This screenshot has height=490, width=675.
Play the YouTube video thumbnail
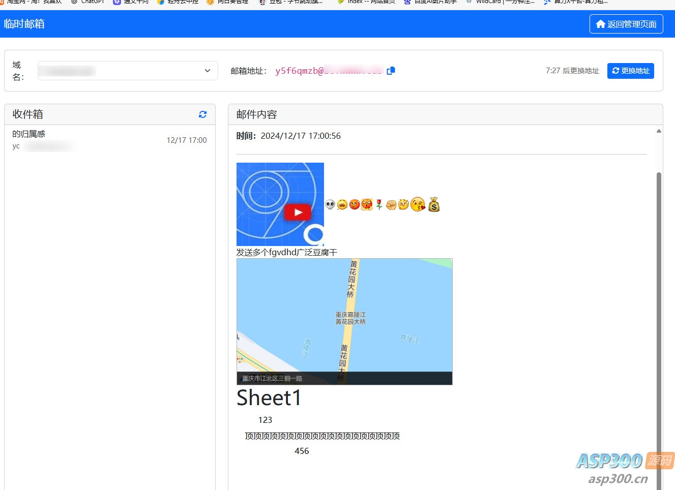click(298, 212)
